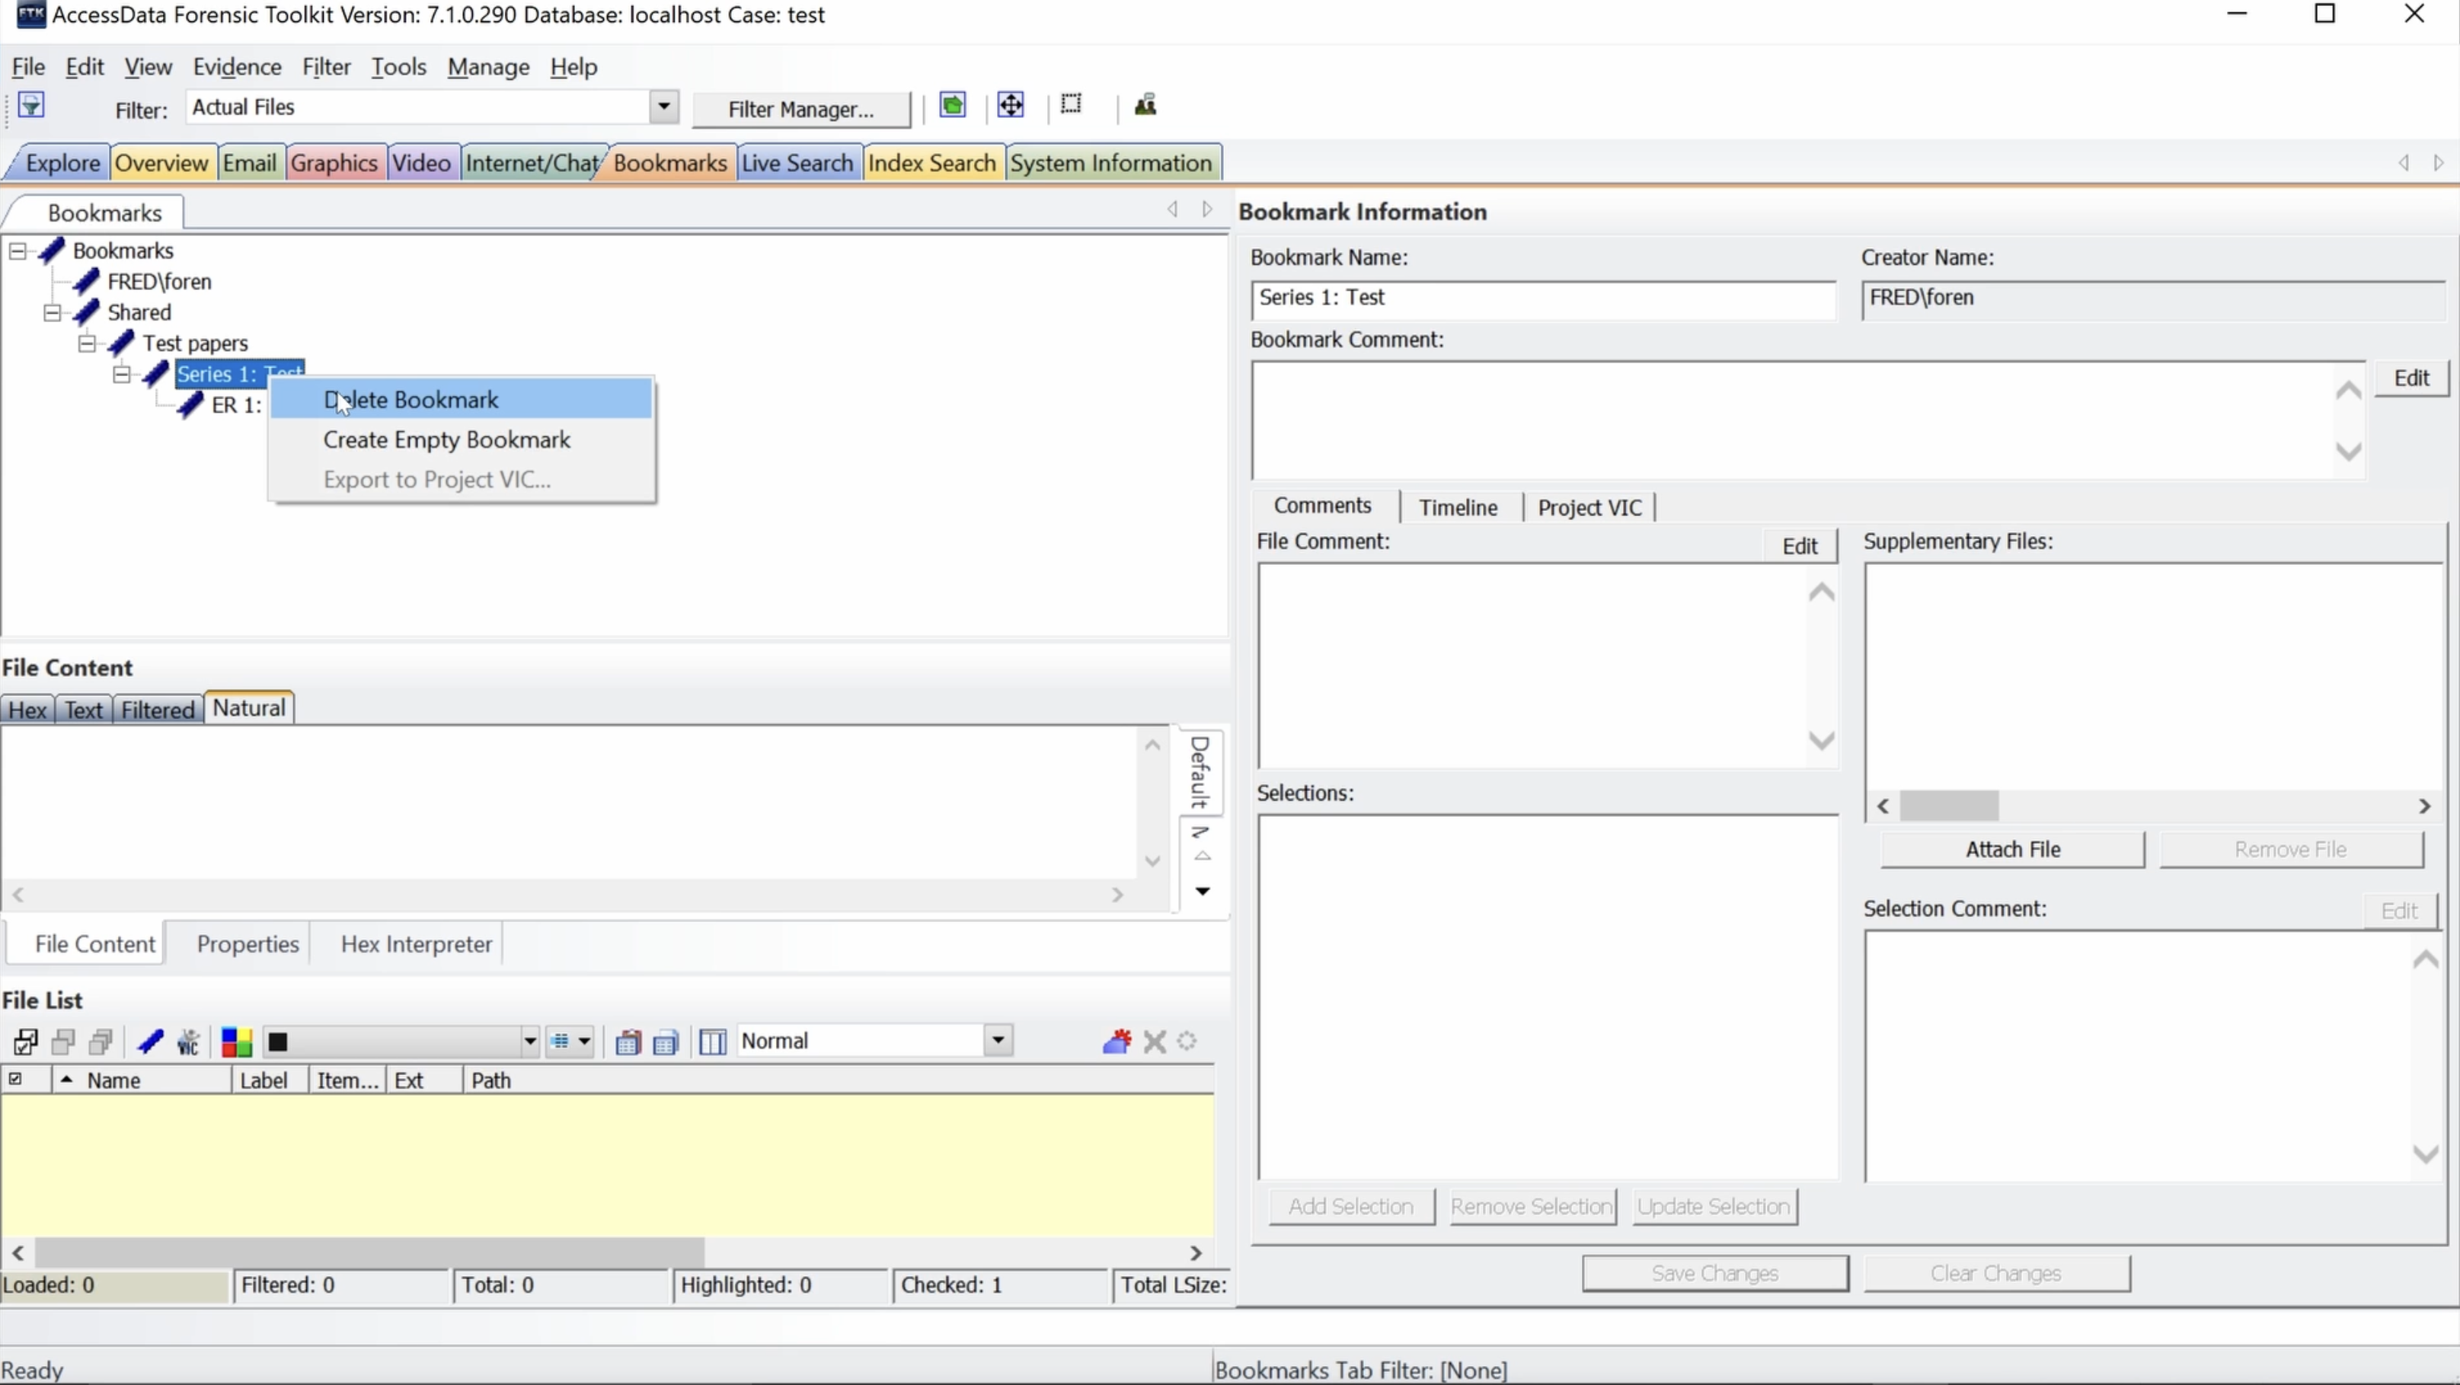The width and height of the screenshot is (2460, 1385).
Task: Open the black color label dropdown
Action: tap(529, 1042)
